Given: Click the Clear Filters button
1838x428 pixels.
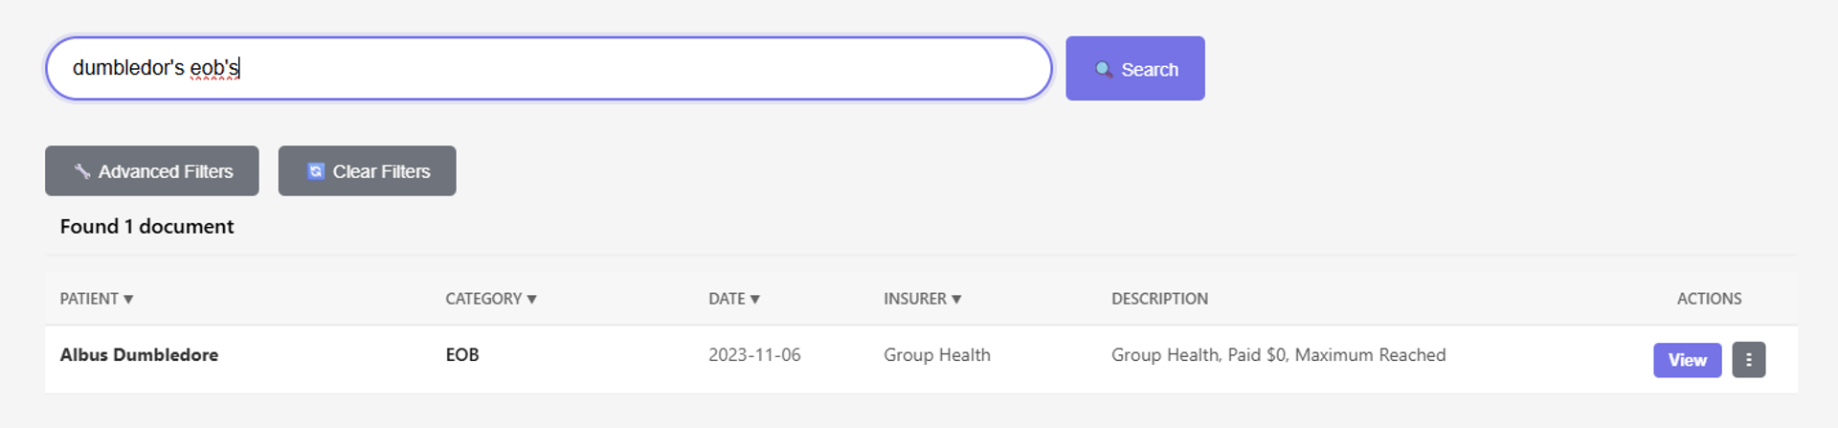Looking at the screenshot, I should 367,171.
